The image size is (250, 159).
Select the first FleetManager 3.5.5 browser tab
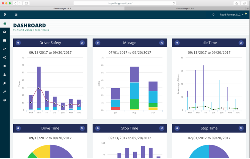point(63,8)
